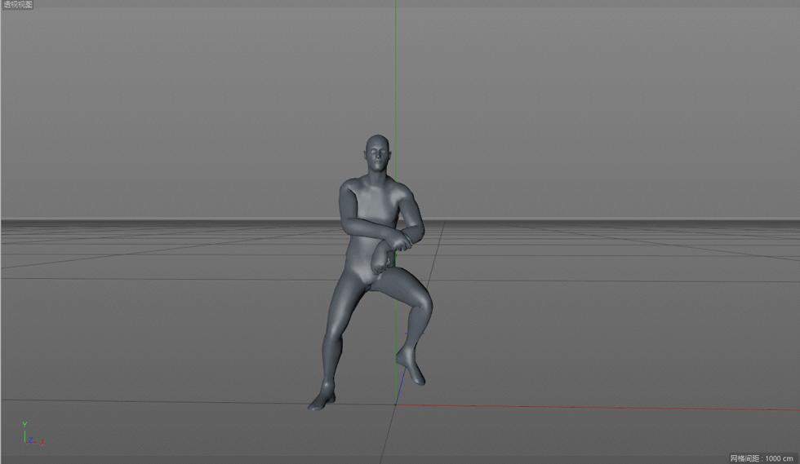
Task: Click the character's neck
Action: [x=377, y=173]
